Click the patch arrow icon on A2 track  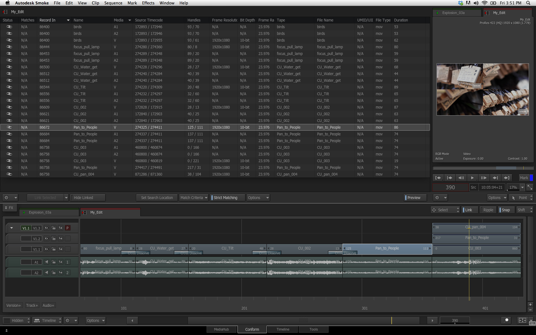coord(61,272)
